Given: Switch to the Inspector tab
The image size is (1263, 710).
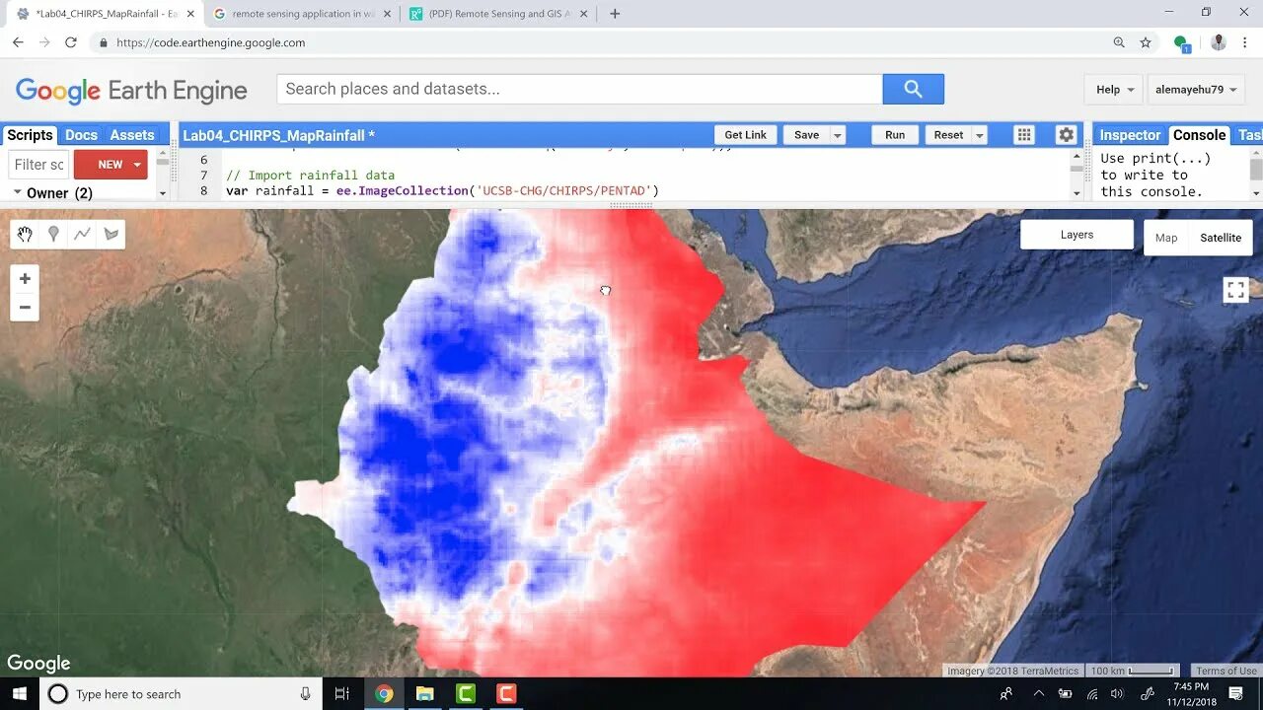Looking at the screenshot, I should (x=1130, y=135).
